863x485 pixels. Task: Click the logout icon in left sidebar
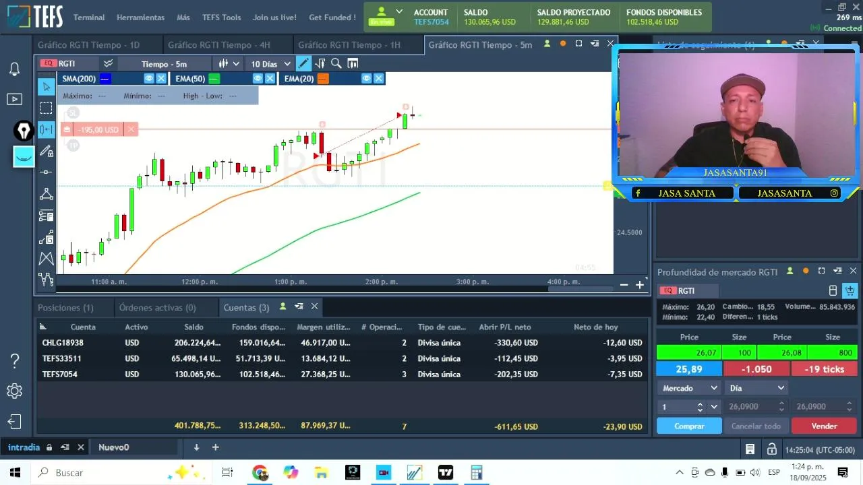pyautogui.click(x=14, y=422)
